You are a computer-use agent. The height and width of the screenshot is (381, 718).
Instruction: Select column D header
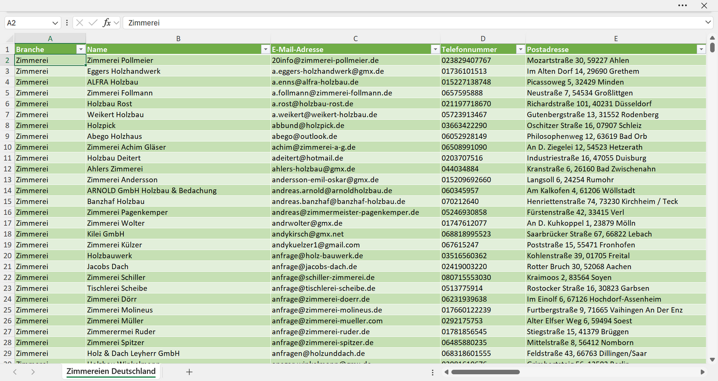(x=483, y=39)
